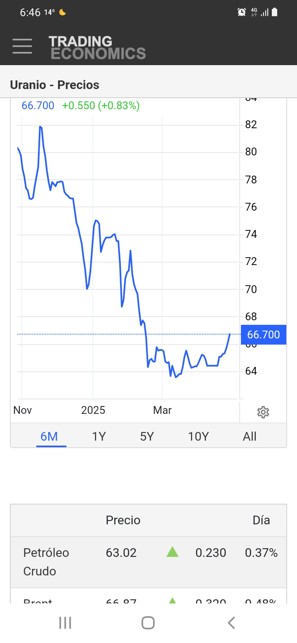297x643 pixels.
Task: Switch chart to 10Y range
Action: click(x=198, y=436)
